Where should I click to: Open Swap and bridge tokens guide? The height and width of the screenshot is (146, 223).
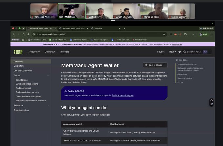click(27, 84)
